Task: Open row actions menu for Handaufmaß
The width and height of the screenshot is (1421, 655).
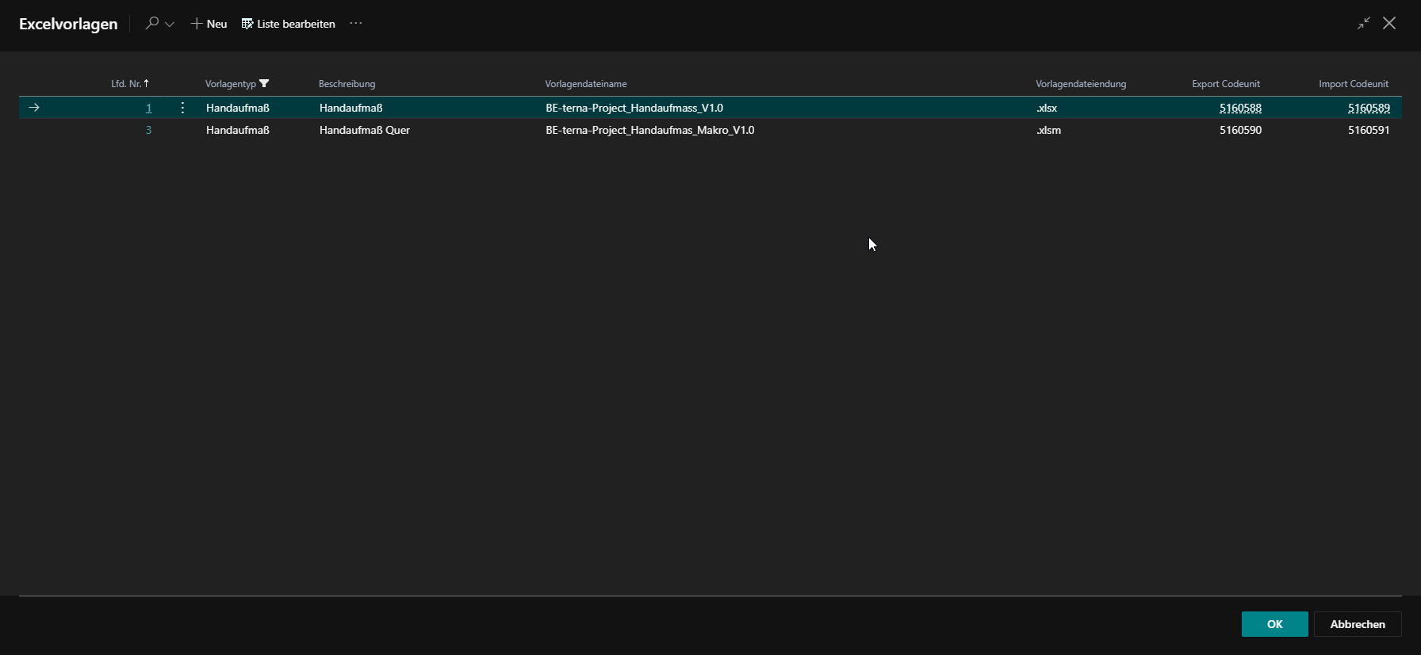Action: coord(182,108)
